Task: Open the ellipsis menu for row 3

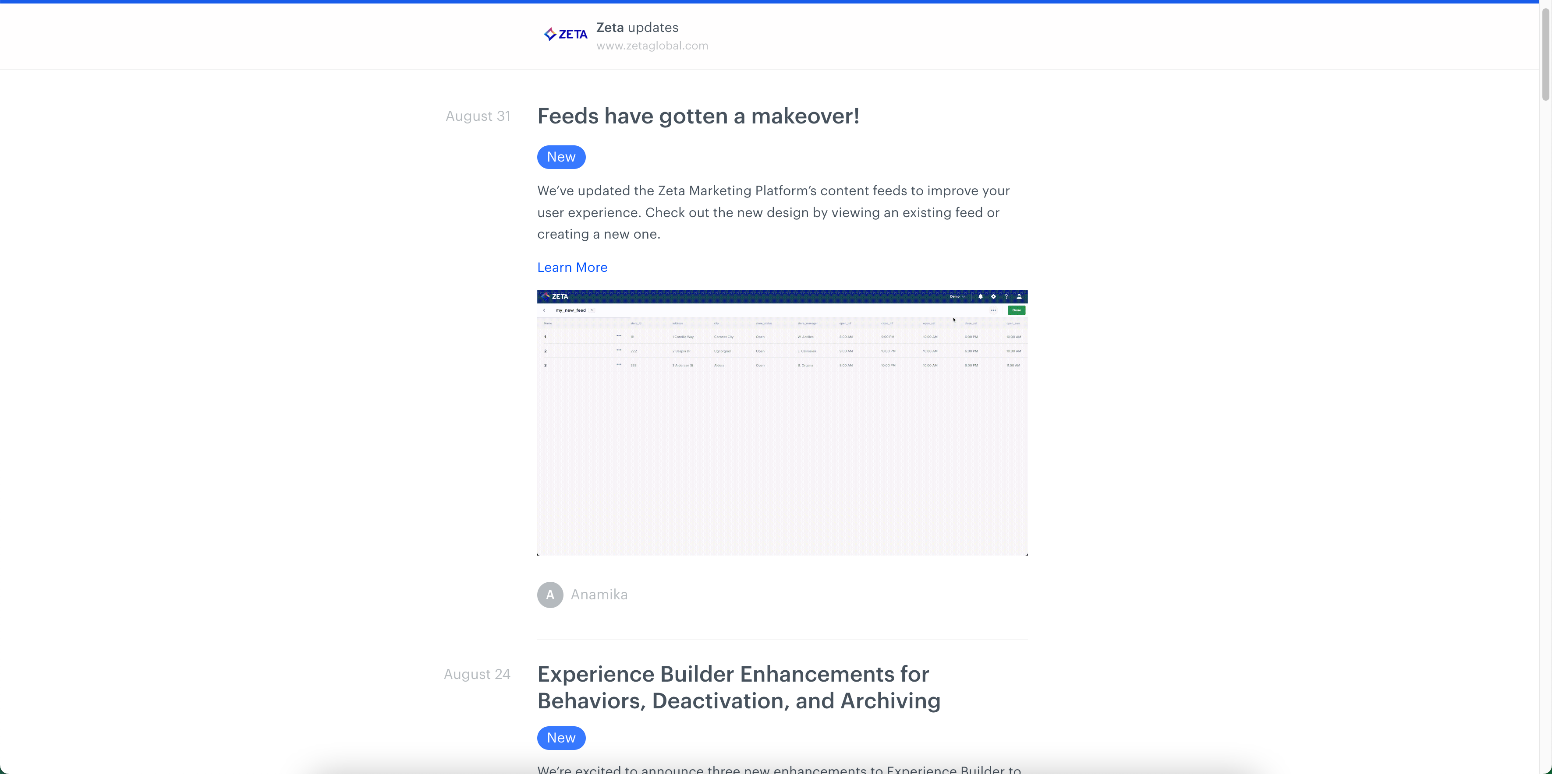Action: point(619,365)
